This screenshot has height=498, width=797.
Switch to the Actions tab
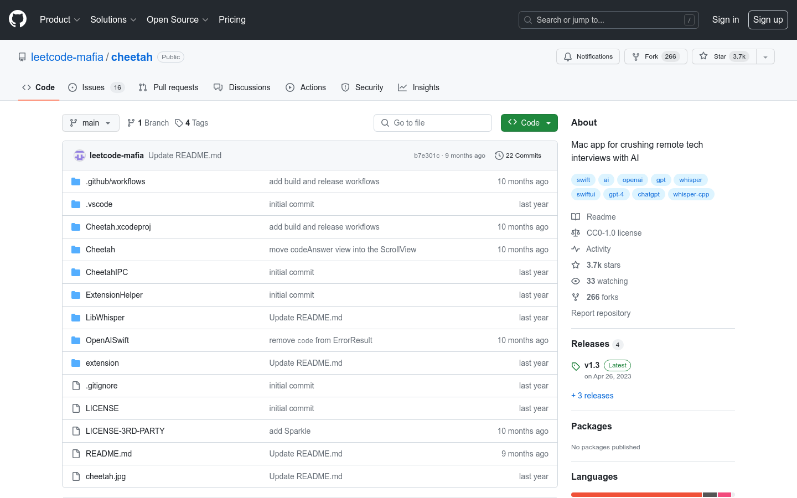click(306, 87)
